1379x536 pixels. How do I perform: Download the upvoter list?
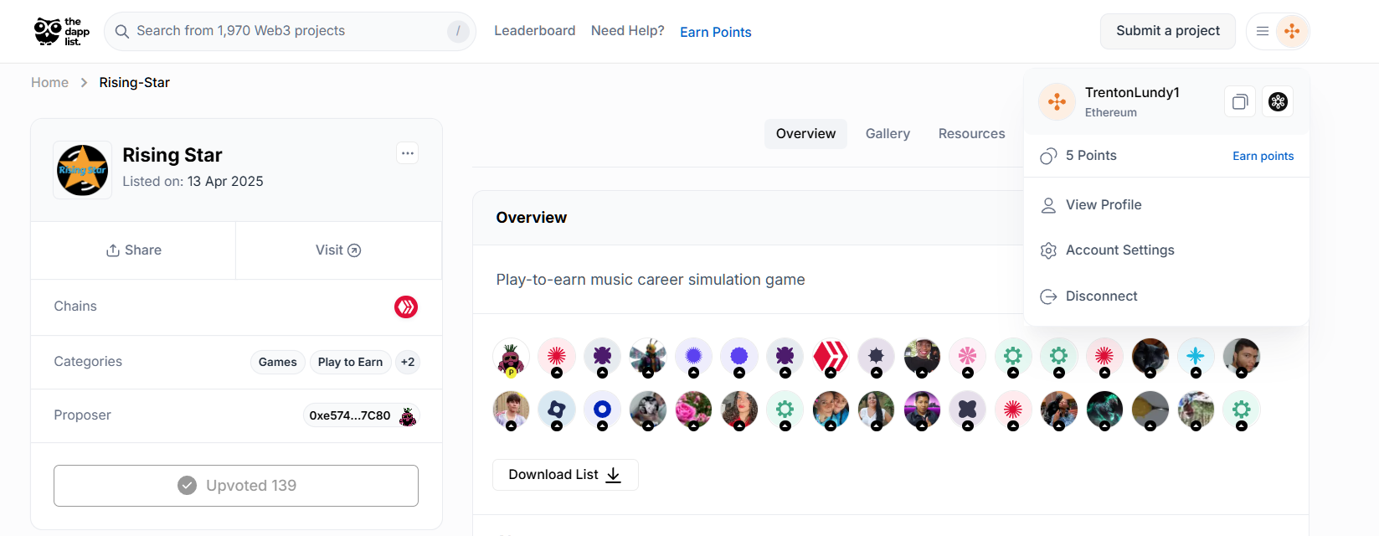(565, 475)
